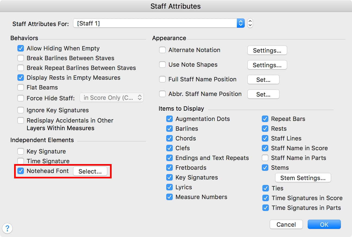
Task: Uncheck the Notehead Font checkbox
Action: (x=21, y=171)
